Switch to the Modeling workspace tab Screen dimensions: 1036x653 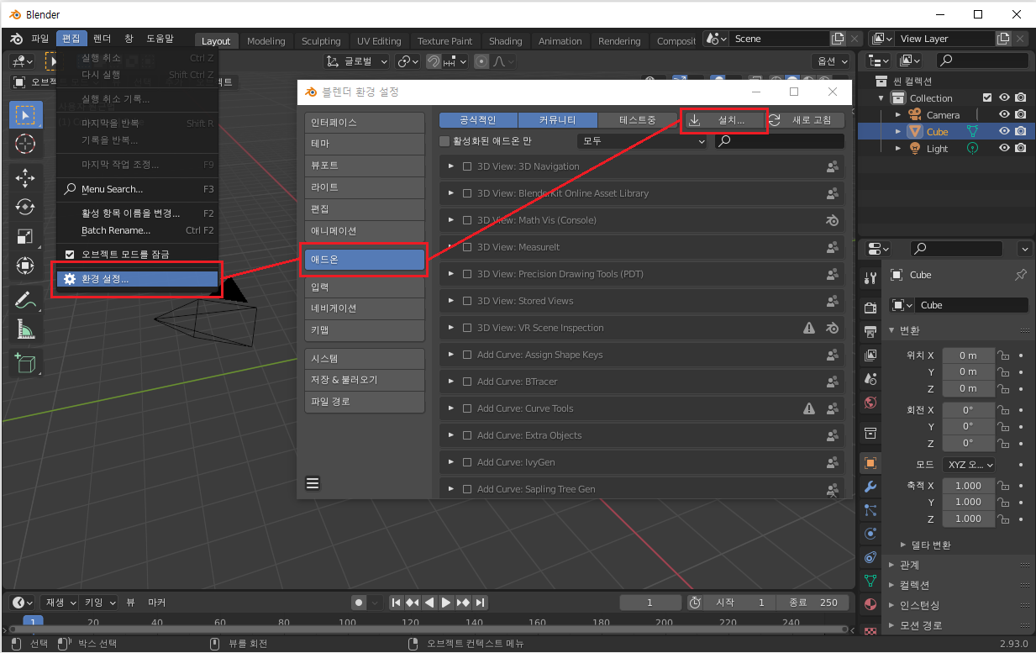(x=266, y=41)
